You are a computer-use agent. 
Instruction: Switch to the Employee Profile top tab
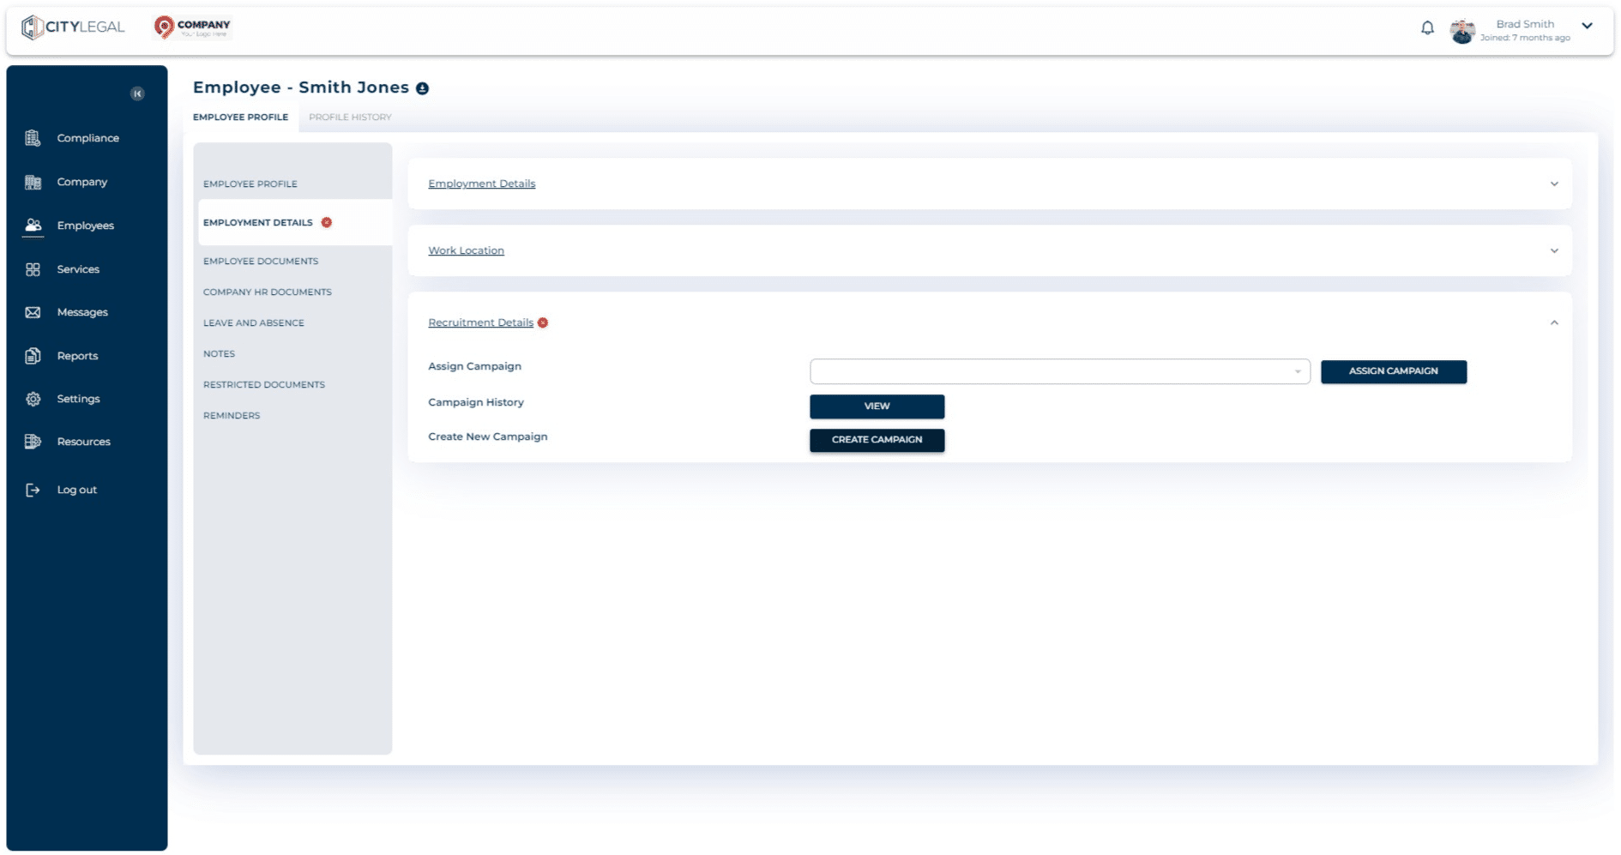240,117
